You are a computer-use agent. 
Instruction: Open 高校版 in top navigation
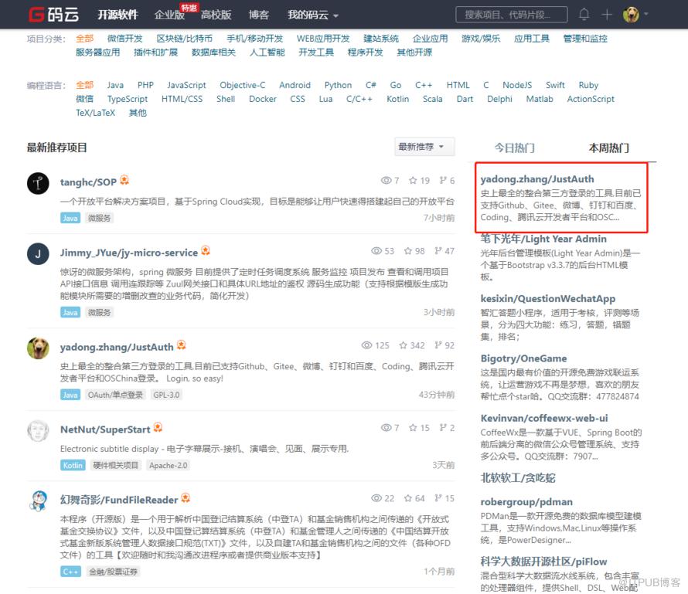(x=216, y=15)
